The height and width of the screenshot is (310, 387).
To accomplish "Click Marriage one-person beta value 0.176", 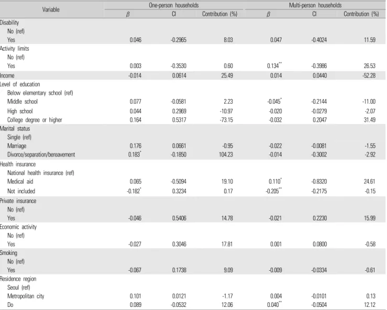I will (x=136, y=146).
